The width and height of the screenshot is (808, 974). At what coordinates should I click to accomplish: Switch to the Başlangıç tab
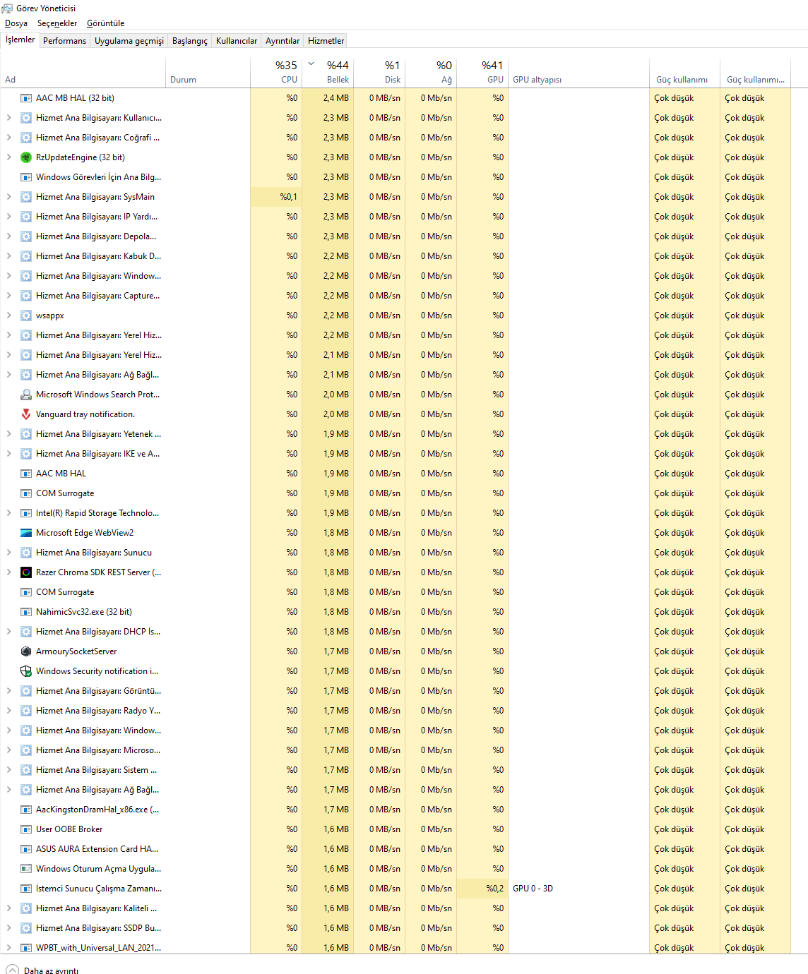190,41
